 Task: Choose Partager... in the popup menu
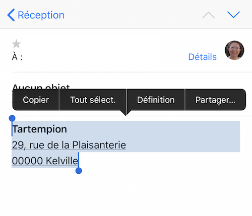pyautogui.click(x=215, y=100)
